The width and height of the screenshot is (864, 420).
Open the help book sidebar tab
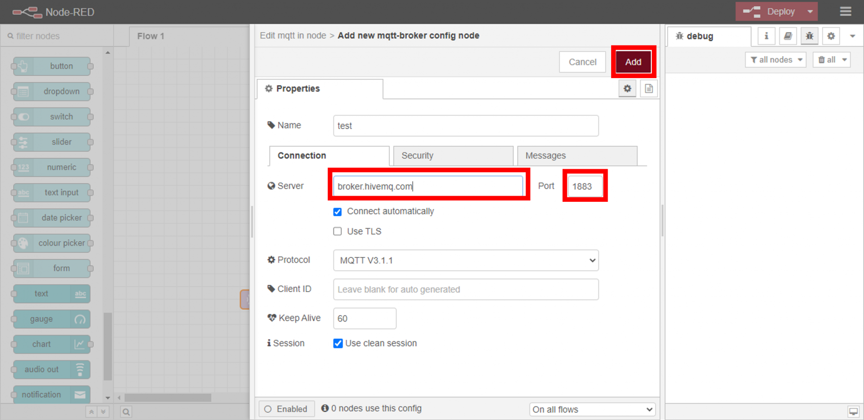(x=788, y=36)
